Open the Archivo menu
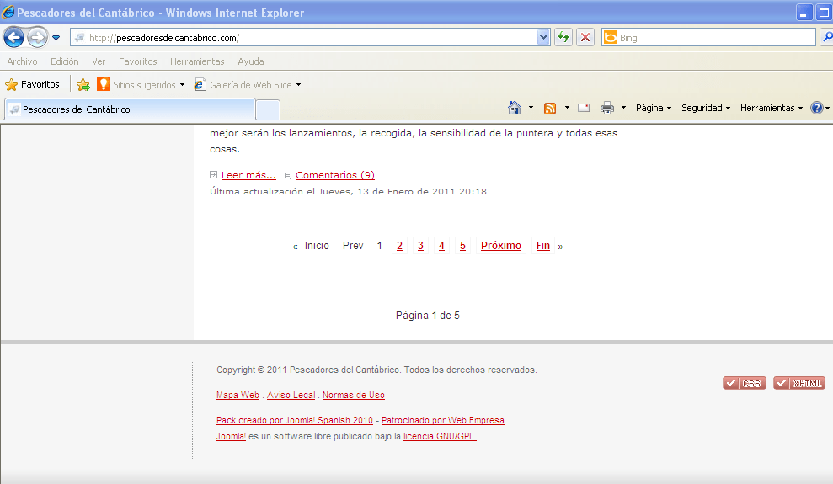Screen dimensions: 833x484 [22, 61]
